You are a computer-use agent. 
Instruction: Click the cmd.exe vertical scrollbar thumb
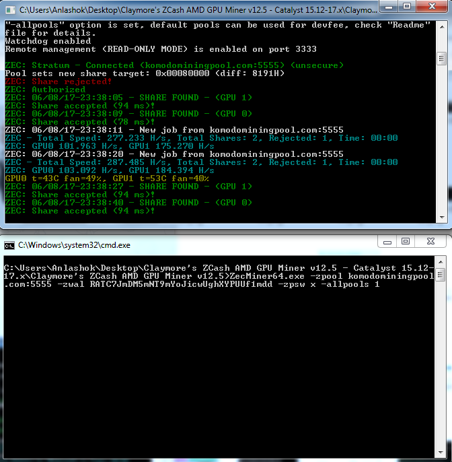point(441,274)
